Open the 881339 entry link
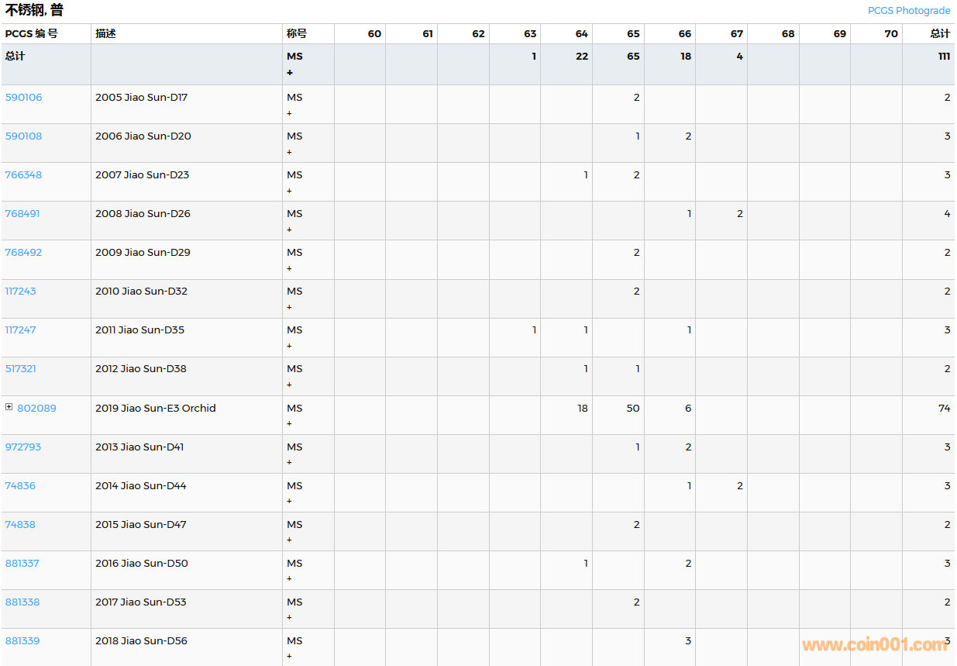Screen dimensions: 957x666 22,641
